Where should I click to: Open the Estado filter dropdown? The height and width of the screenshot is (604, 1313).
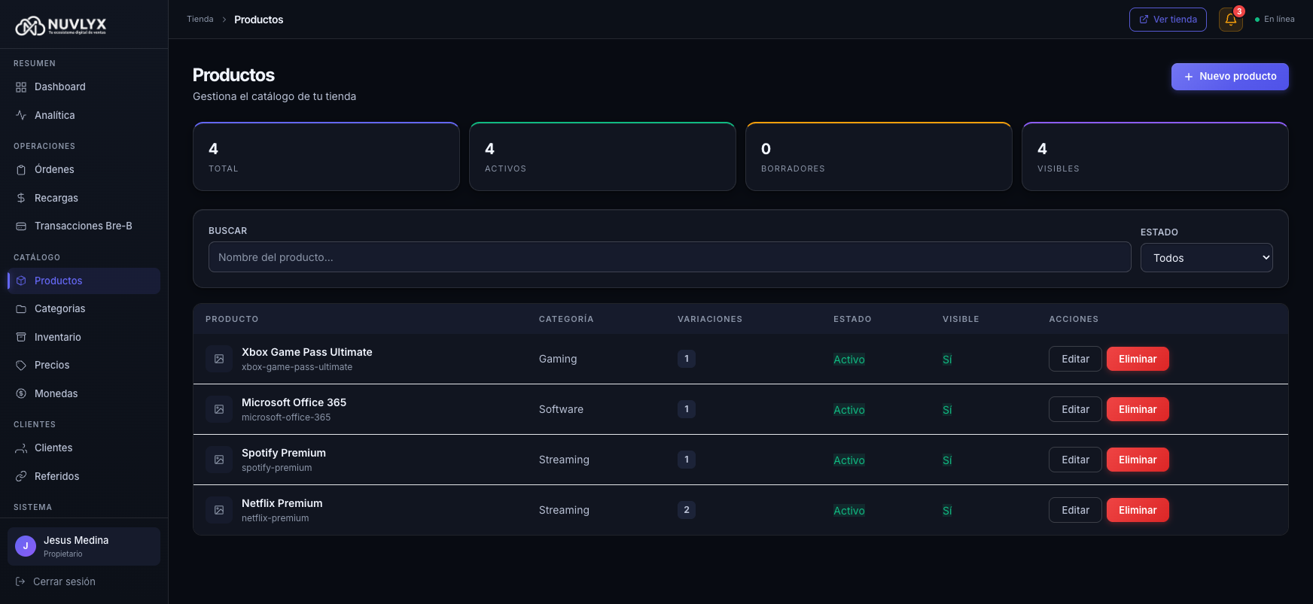(1206, 258)
